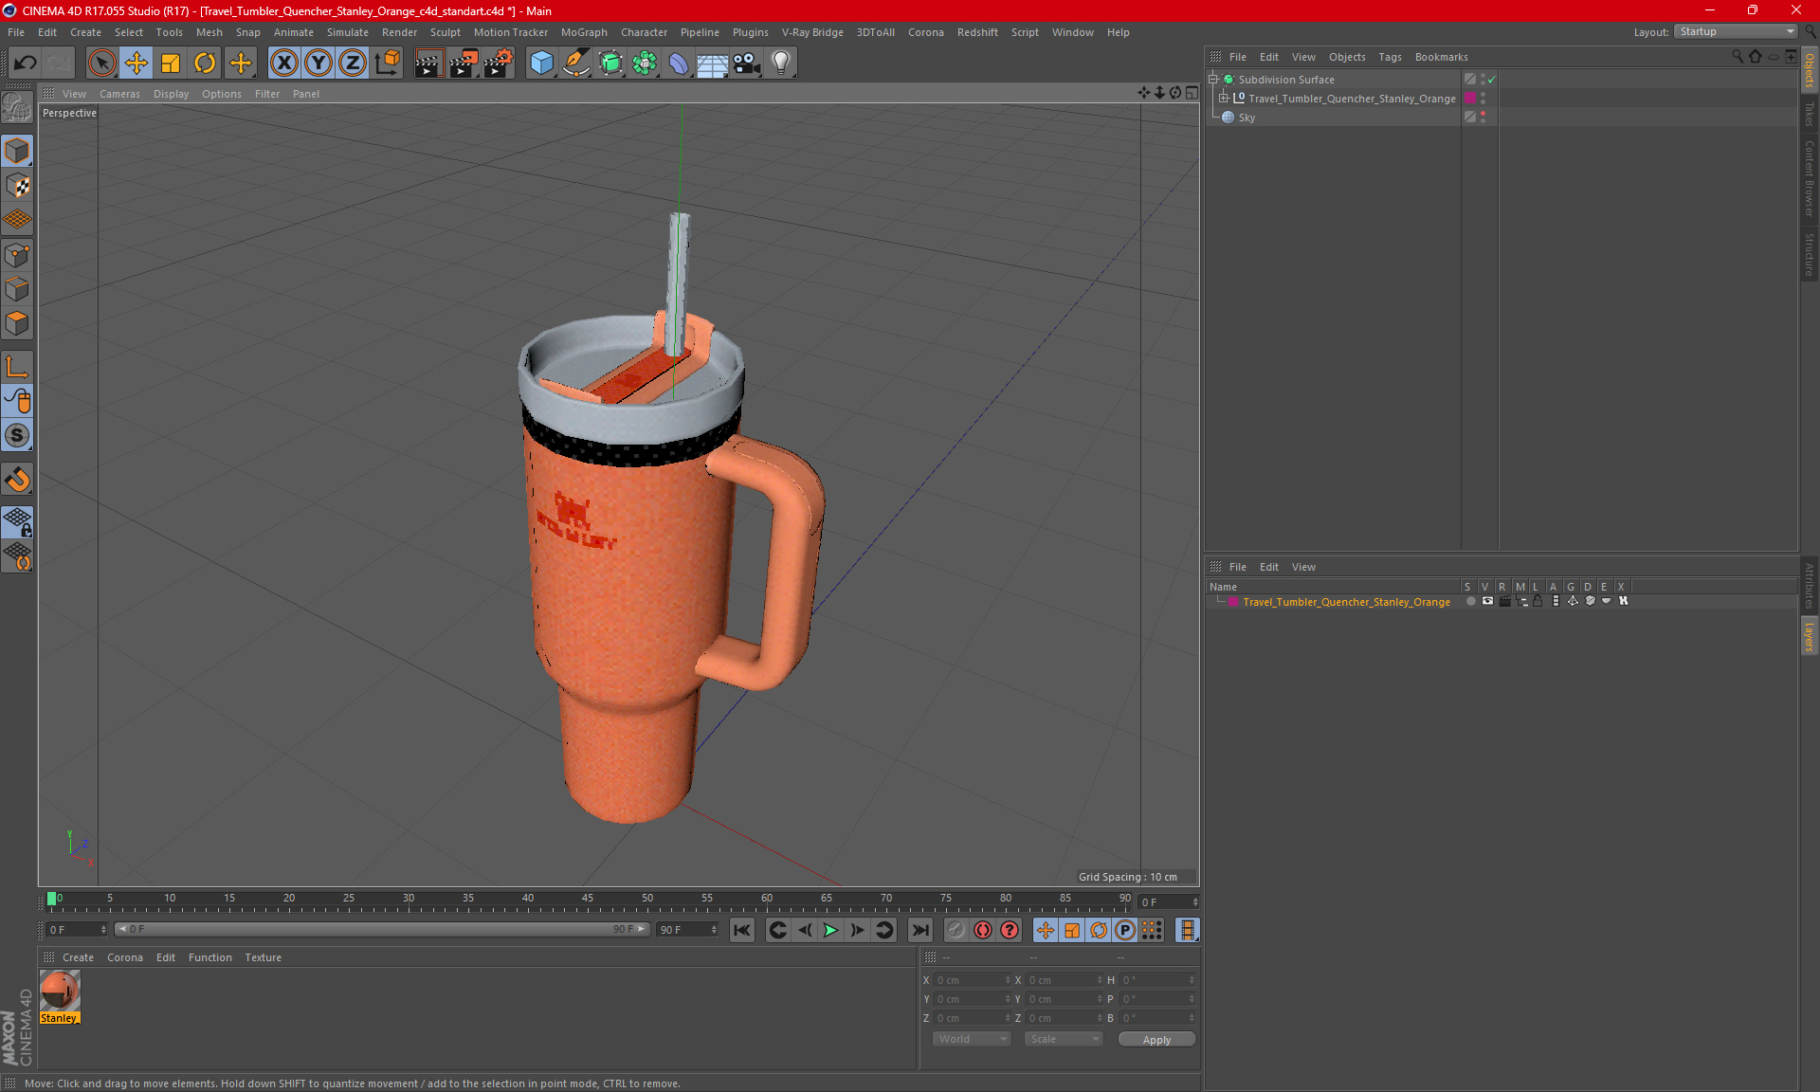
Task: Open the viewport Cameras menu
Action: point(119,94)
